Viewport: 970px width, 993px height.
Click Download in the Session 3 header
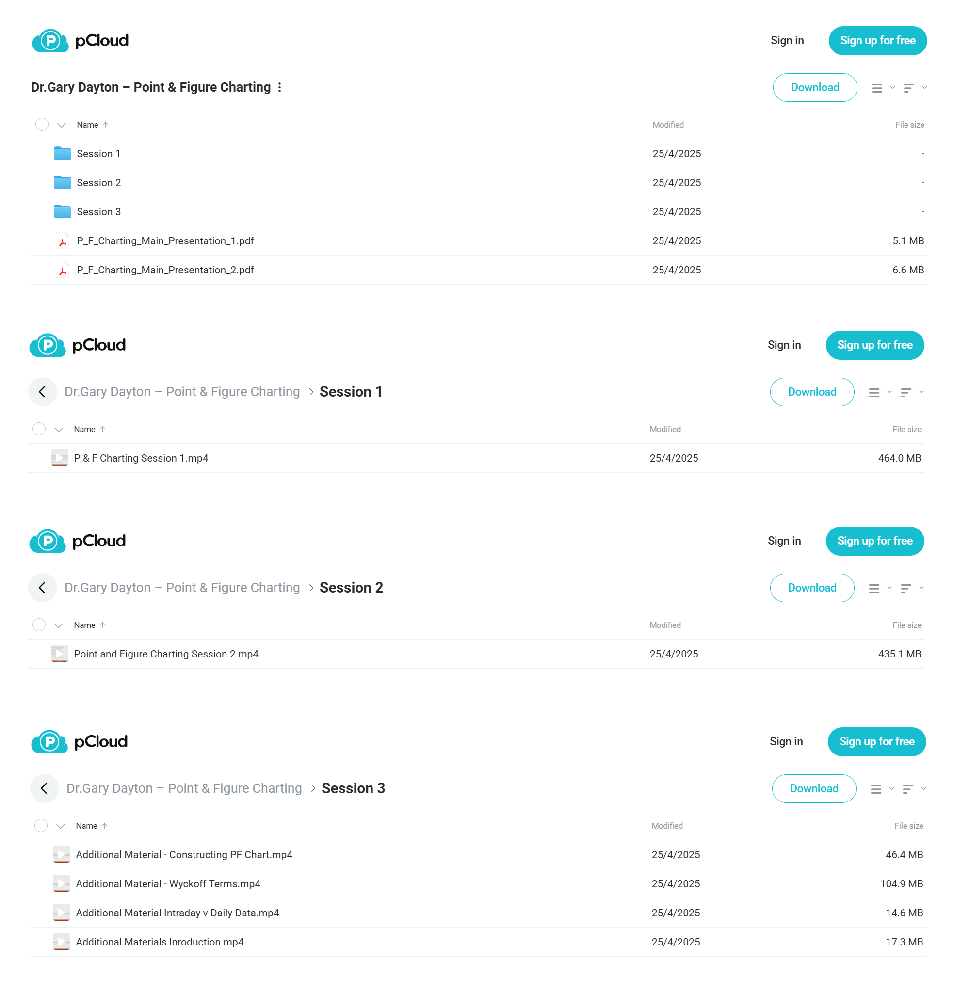[x=814, y=788]
